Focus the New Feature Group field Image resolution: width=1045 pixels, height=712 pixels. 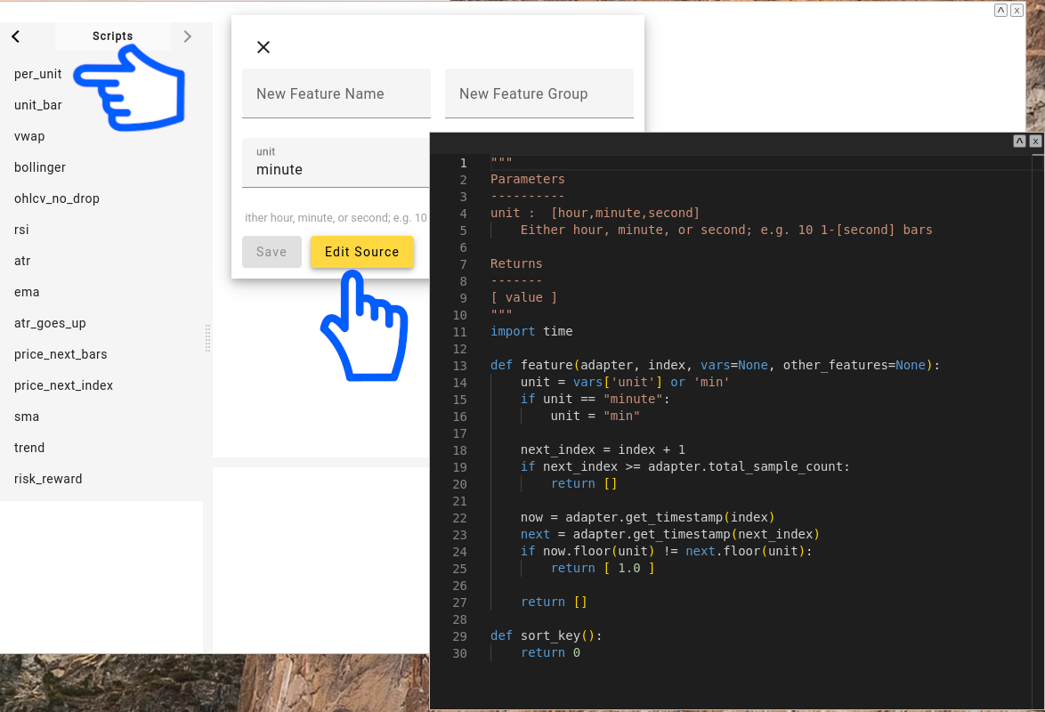point(539,93)
